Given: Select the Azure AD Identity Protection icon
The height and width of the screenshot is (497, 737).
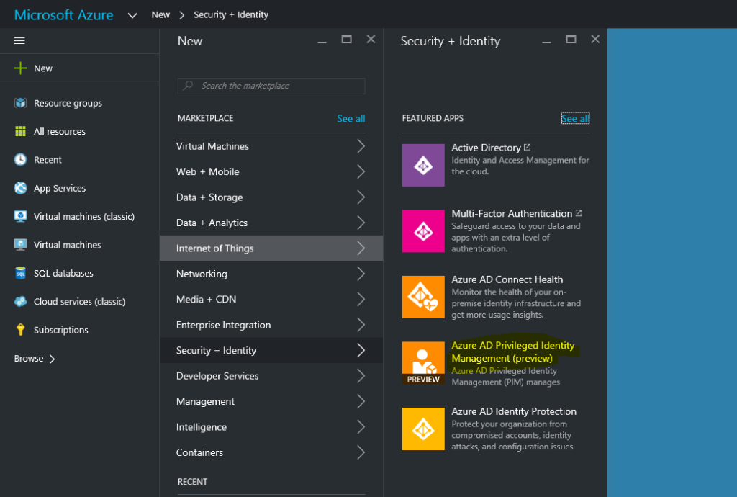Looking at the screenshot, I should (423, 429).
